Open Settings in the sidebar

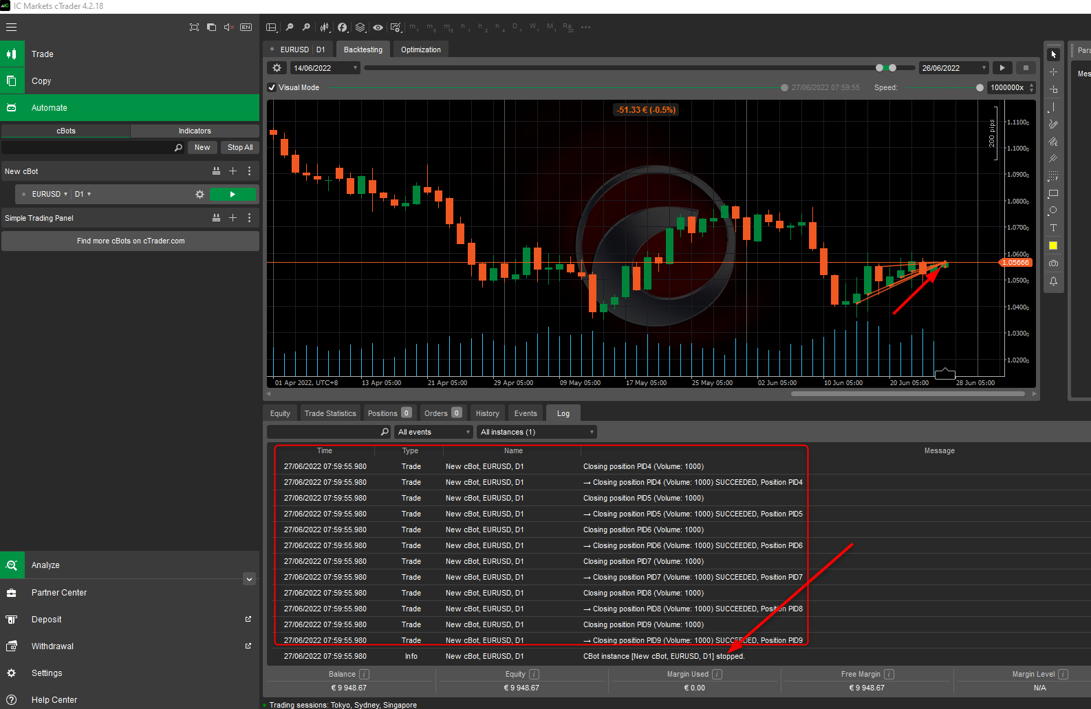tap(129, 673)
